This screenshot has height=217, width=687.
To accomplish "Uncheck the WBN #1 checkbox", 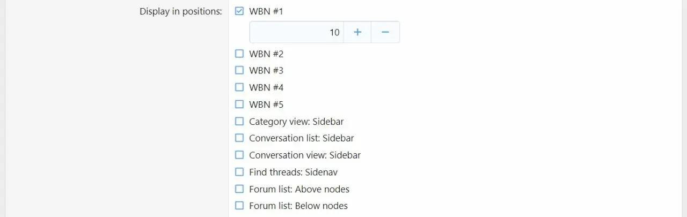I will (239, 11).
